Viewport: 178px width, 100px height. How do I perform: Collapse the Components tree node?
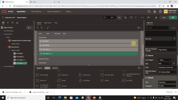(x=2, y=34)
